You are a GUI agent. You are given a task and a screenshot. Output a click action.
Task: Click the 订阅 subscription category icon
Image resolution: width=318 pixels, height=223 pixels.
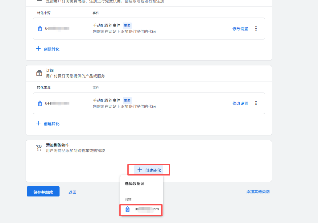(39, 73)
